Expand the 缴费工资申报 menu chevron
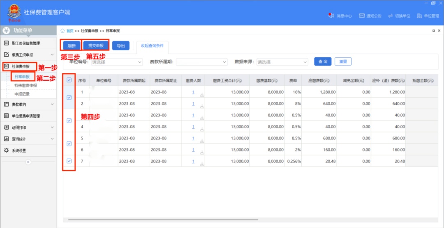 (52, 55)
